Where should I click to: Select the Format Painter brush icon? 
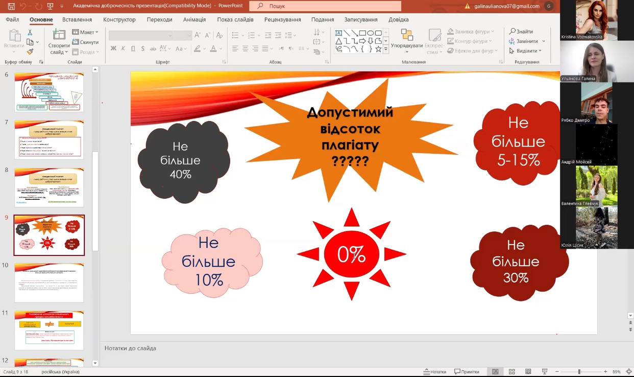click(x=30, y=51)
